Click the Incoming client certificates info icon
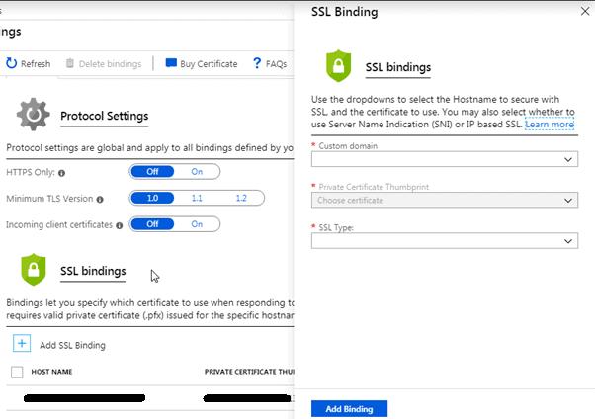 click(121, 225)
